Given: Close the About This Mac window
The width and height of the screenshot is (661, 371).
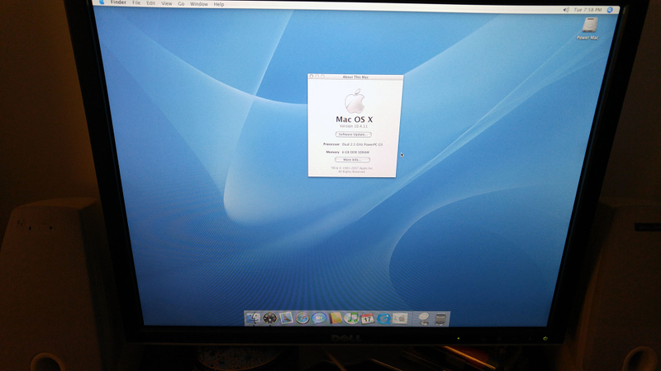Looking at the screenshot, I should (311, 76).
